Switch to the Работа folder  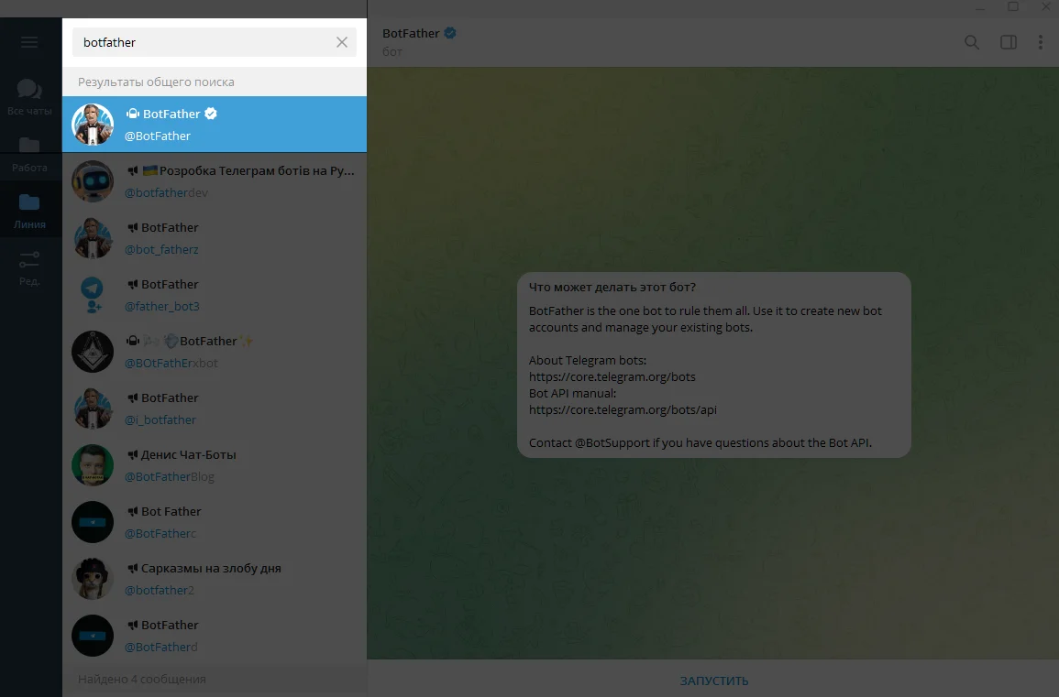coord(29,154)
